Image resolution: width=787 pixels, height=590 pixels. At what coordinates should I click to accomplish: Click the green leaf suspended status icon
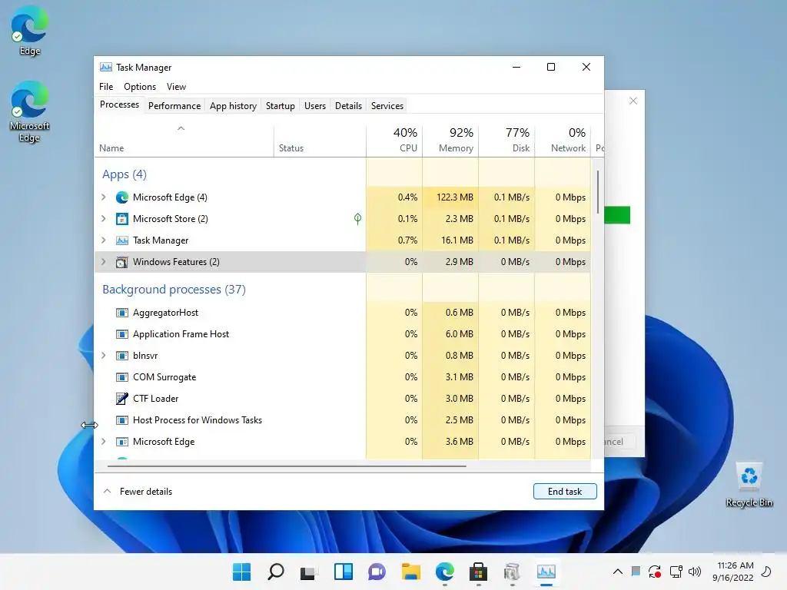point(357,219)
